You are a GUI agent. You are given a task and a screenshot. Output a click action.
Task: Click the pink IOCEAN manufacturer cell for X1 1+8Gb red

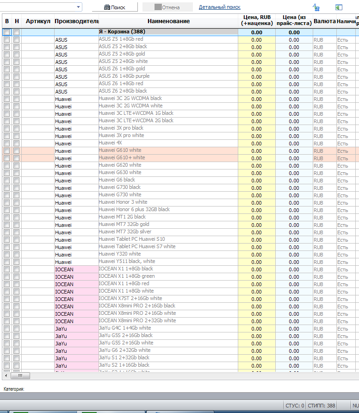(x=76, y=284)
